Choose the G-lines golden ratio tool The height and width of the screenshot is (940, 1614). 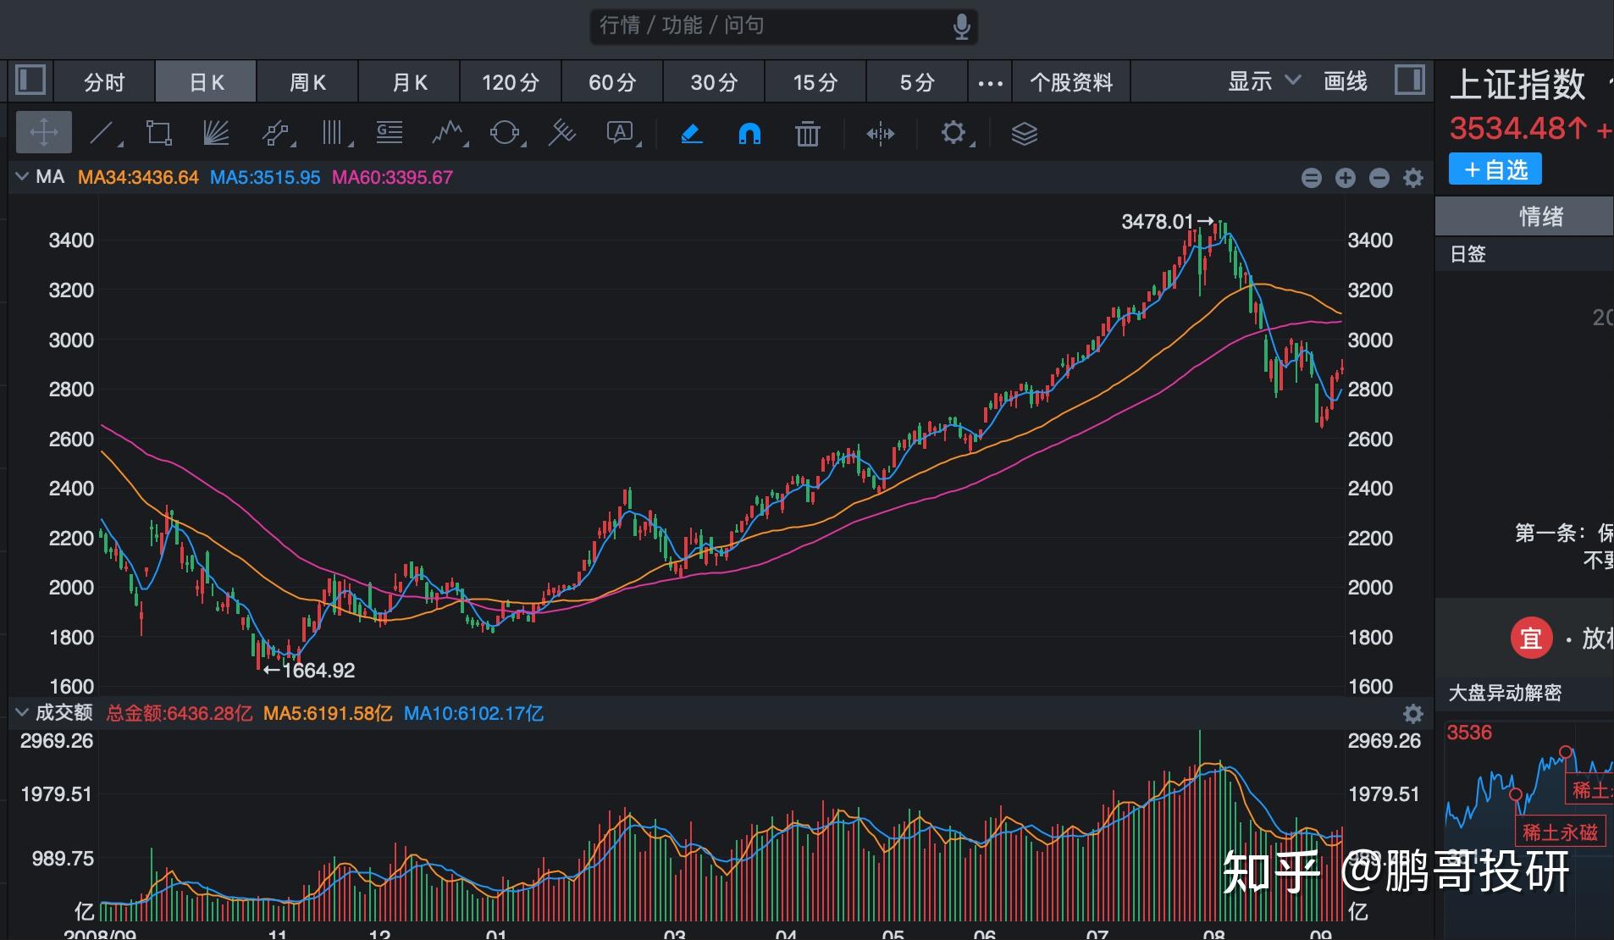390,133
